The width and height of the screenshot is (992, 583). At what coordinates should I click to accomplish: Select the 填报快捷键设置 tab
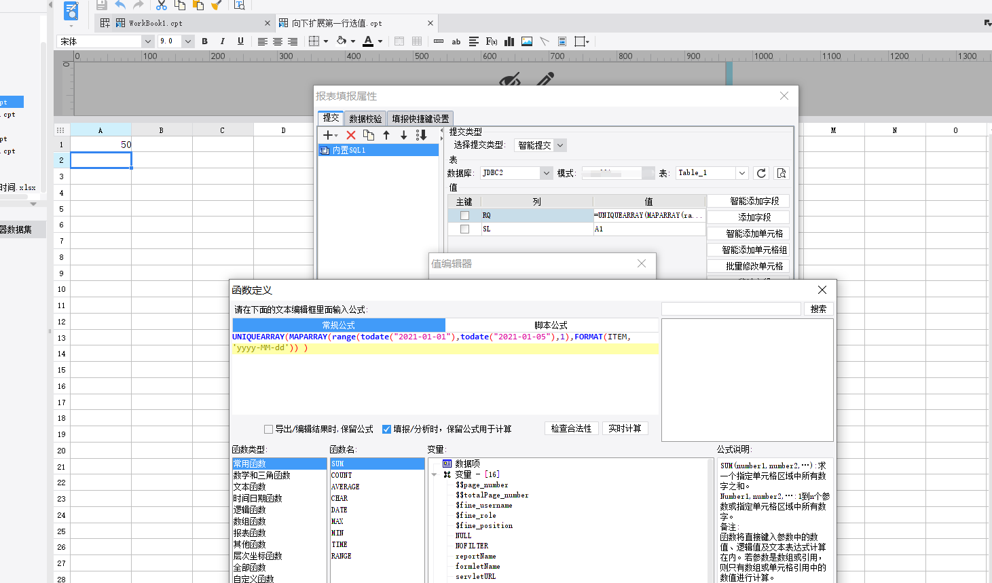[420, 118]
